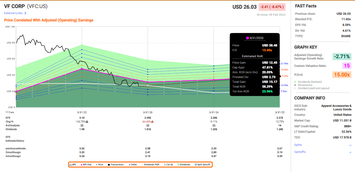
Task: Open External Links
Action: pos(13,13)
